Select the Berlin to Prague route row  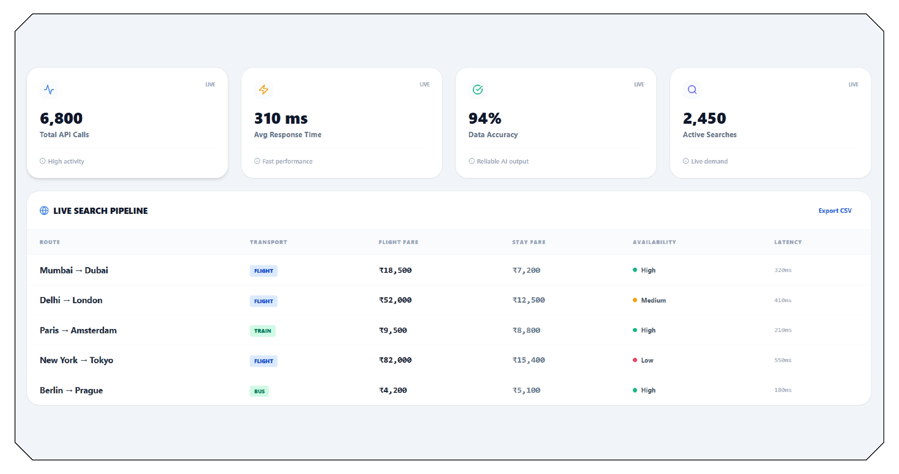(x=71, y=390)
